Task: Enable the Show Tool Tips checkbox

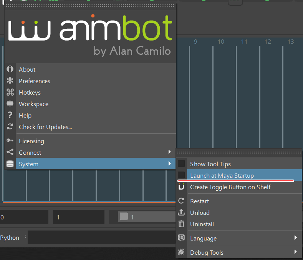Action: click(x=181, y=164)
